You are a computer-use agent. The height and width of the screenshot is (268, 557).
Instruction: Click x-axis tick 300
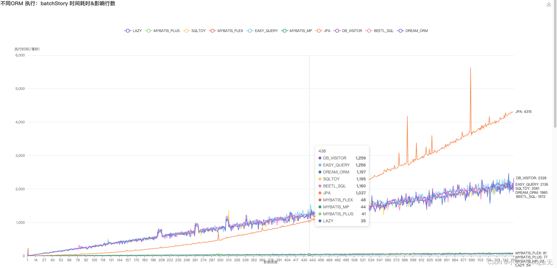click(x=220, y=260)
